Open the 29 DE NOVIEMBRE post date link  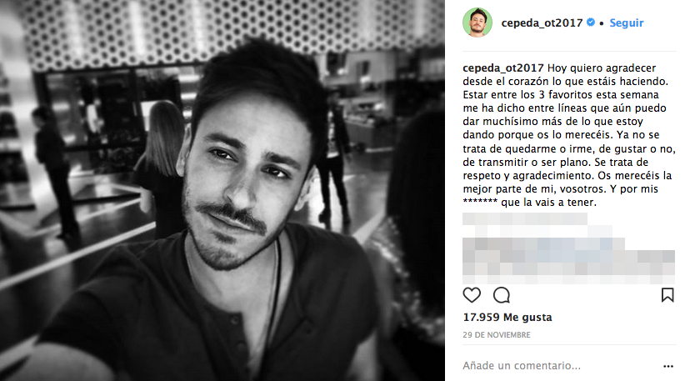[497, 335]
